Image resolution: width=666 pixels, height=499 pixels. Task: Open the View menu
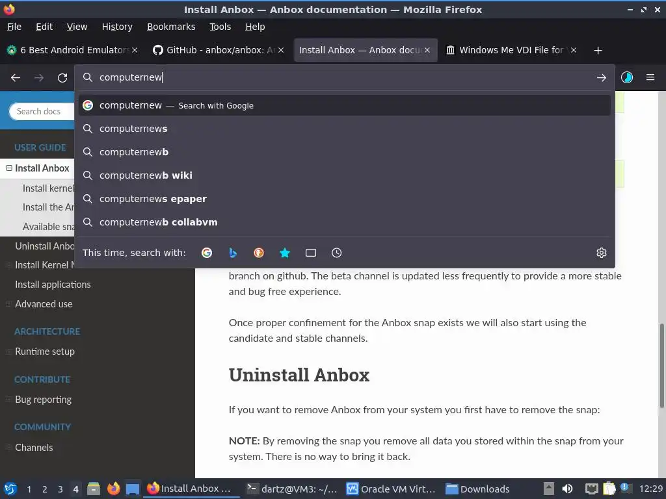[77, 27]
